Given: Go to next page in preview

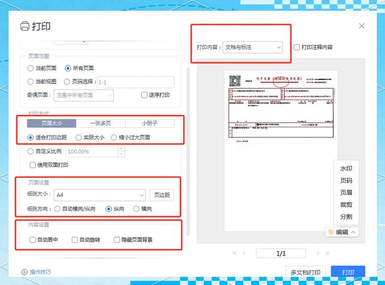Looking at the screenshot, I should tap(318, 253).
